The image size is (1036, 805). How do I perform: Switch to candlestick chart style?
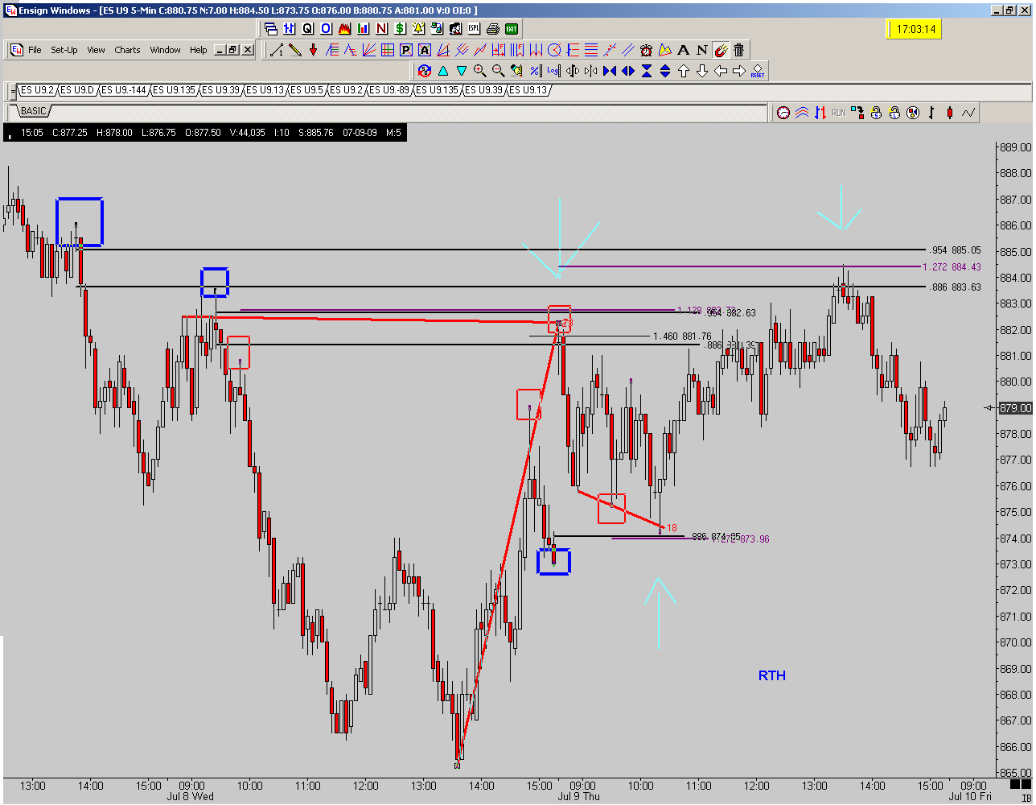tap(950, 113)
